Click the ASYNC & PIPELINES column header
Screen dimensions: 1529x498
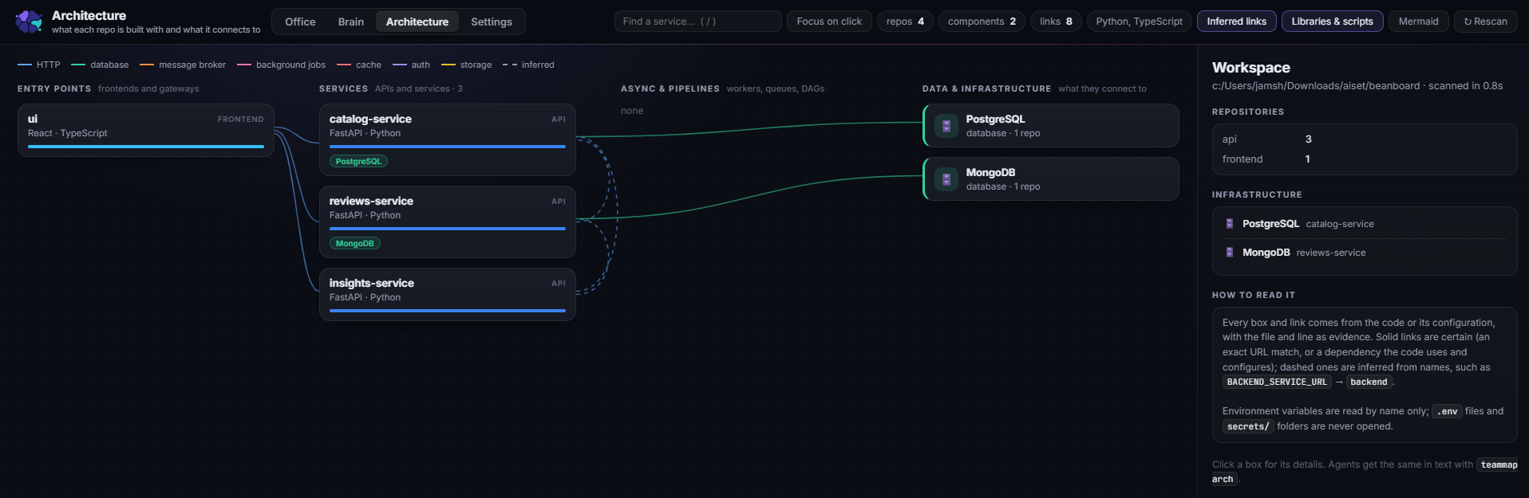[x=670, y=88]
